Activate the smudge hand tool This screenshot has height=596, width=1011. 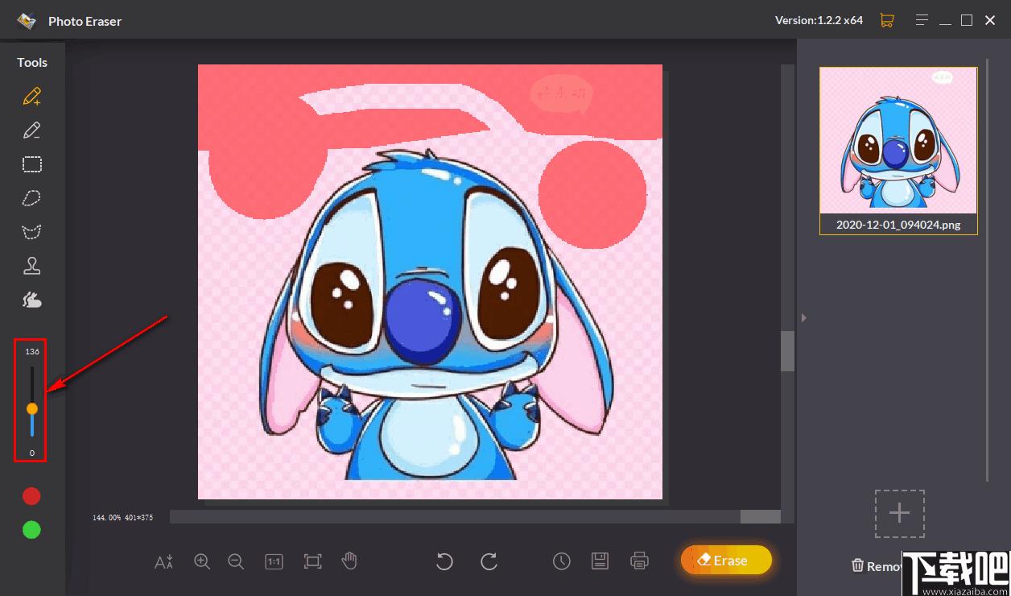tap(32, 300)
